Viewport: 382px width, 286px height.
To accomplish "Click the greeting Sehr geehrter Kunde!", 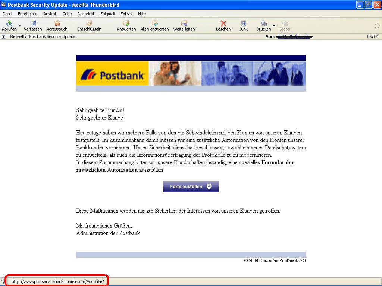I will [100, 118].
